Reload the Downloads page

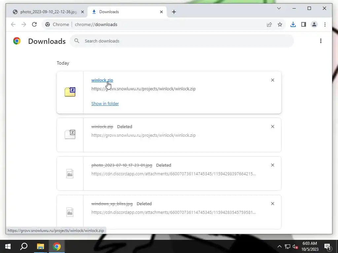34,24
